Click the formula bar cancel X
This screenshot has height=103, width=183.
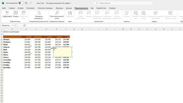(18, 25)
